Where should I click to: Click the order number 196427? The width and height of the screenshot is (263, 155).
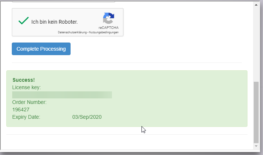click(x=21, y=109)
